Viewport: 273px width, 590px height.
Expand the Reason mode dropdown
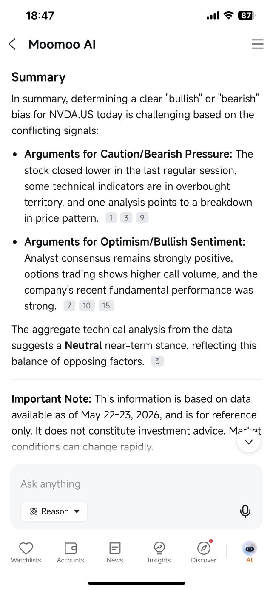(x=54, y=511)
